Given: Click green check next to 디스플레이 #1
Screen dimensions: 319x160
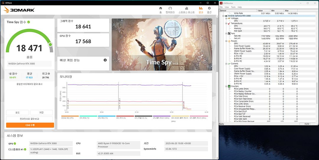Looking at the screenshot, I should point(25,149).
